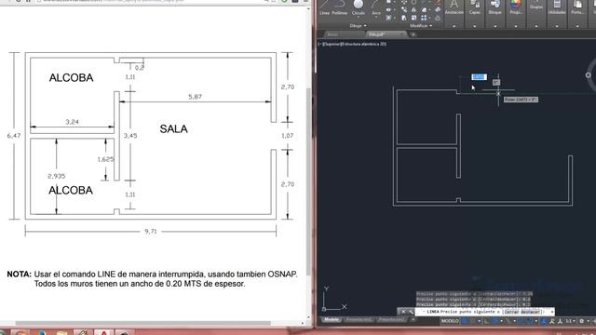Click the Copy icon in Modificar panel
Viewport: 596px width, 335px height.
404,9
